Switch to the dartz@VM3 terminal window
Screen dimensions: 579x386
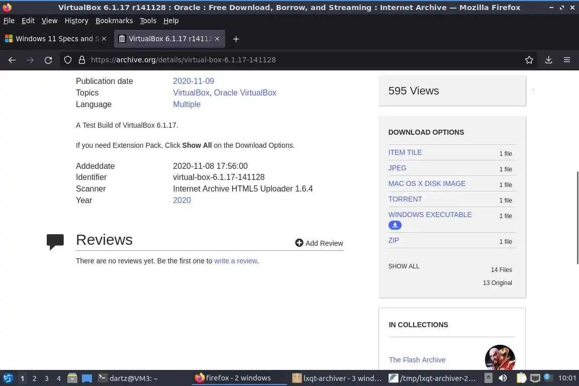[x=128, y=378]
